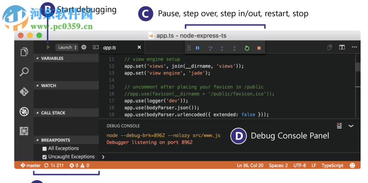
Task: Toggle Uncaught Exceptions breakpoint checkbox
Action: [44, 157]
